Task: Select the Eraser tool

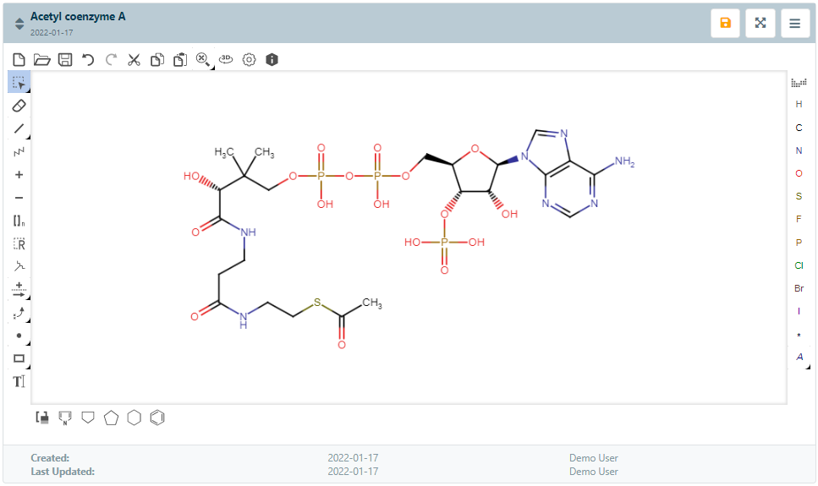Action: 19,106
